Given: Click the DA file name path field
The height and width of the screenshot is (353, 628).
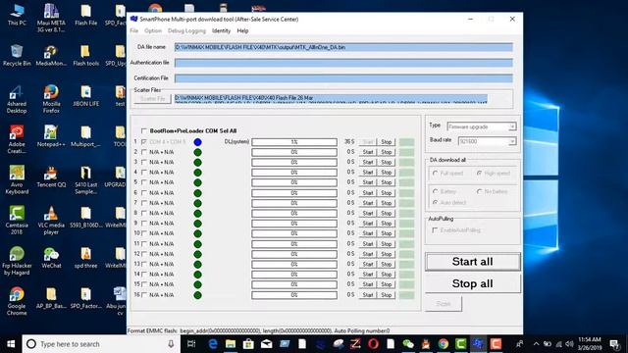Looking at the screenshot, I should click(x=343, y=47).
